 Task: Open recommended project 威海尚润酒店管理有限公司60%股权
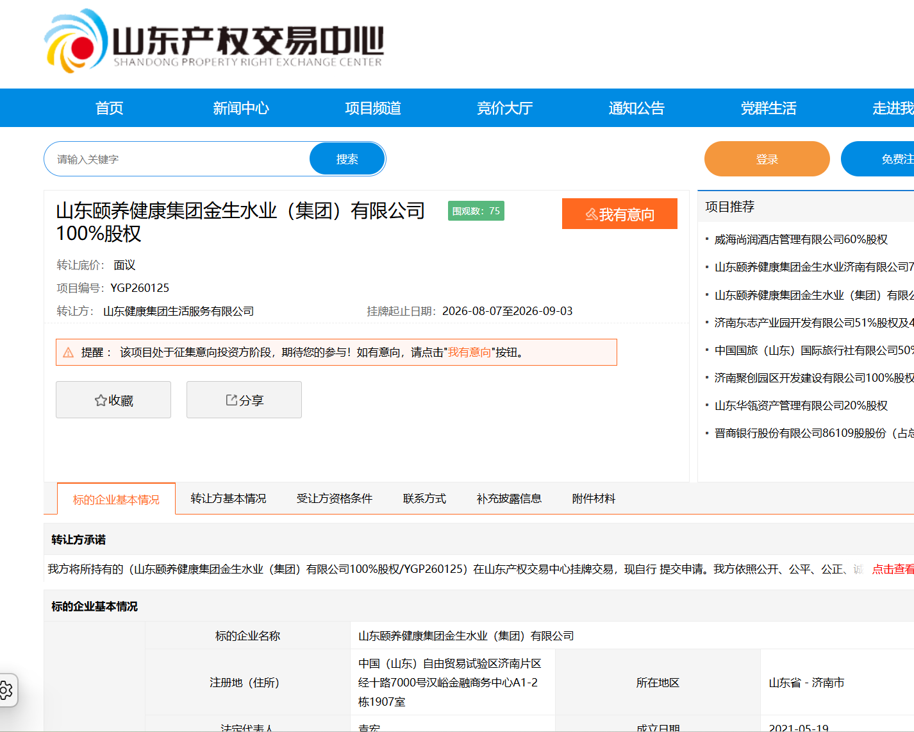tap(801, 239)
